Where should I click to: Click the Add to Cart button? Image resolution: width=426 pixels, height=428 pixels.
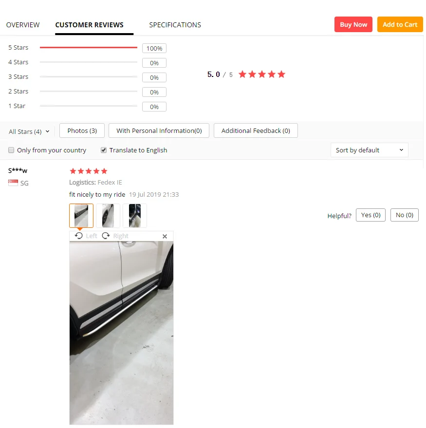point(400,24)
